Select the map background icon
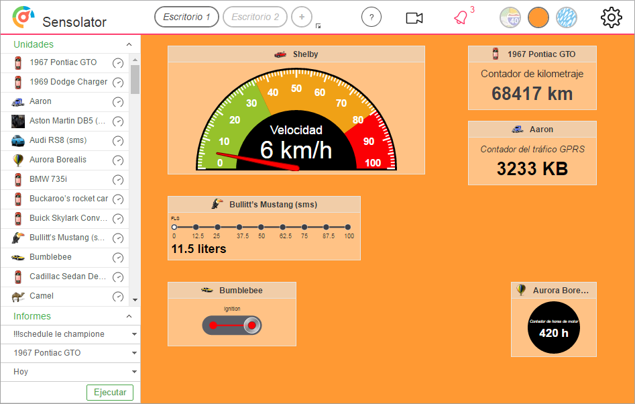 510,17
